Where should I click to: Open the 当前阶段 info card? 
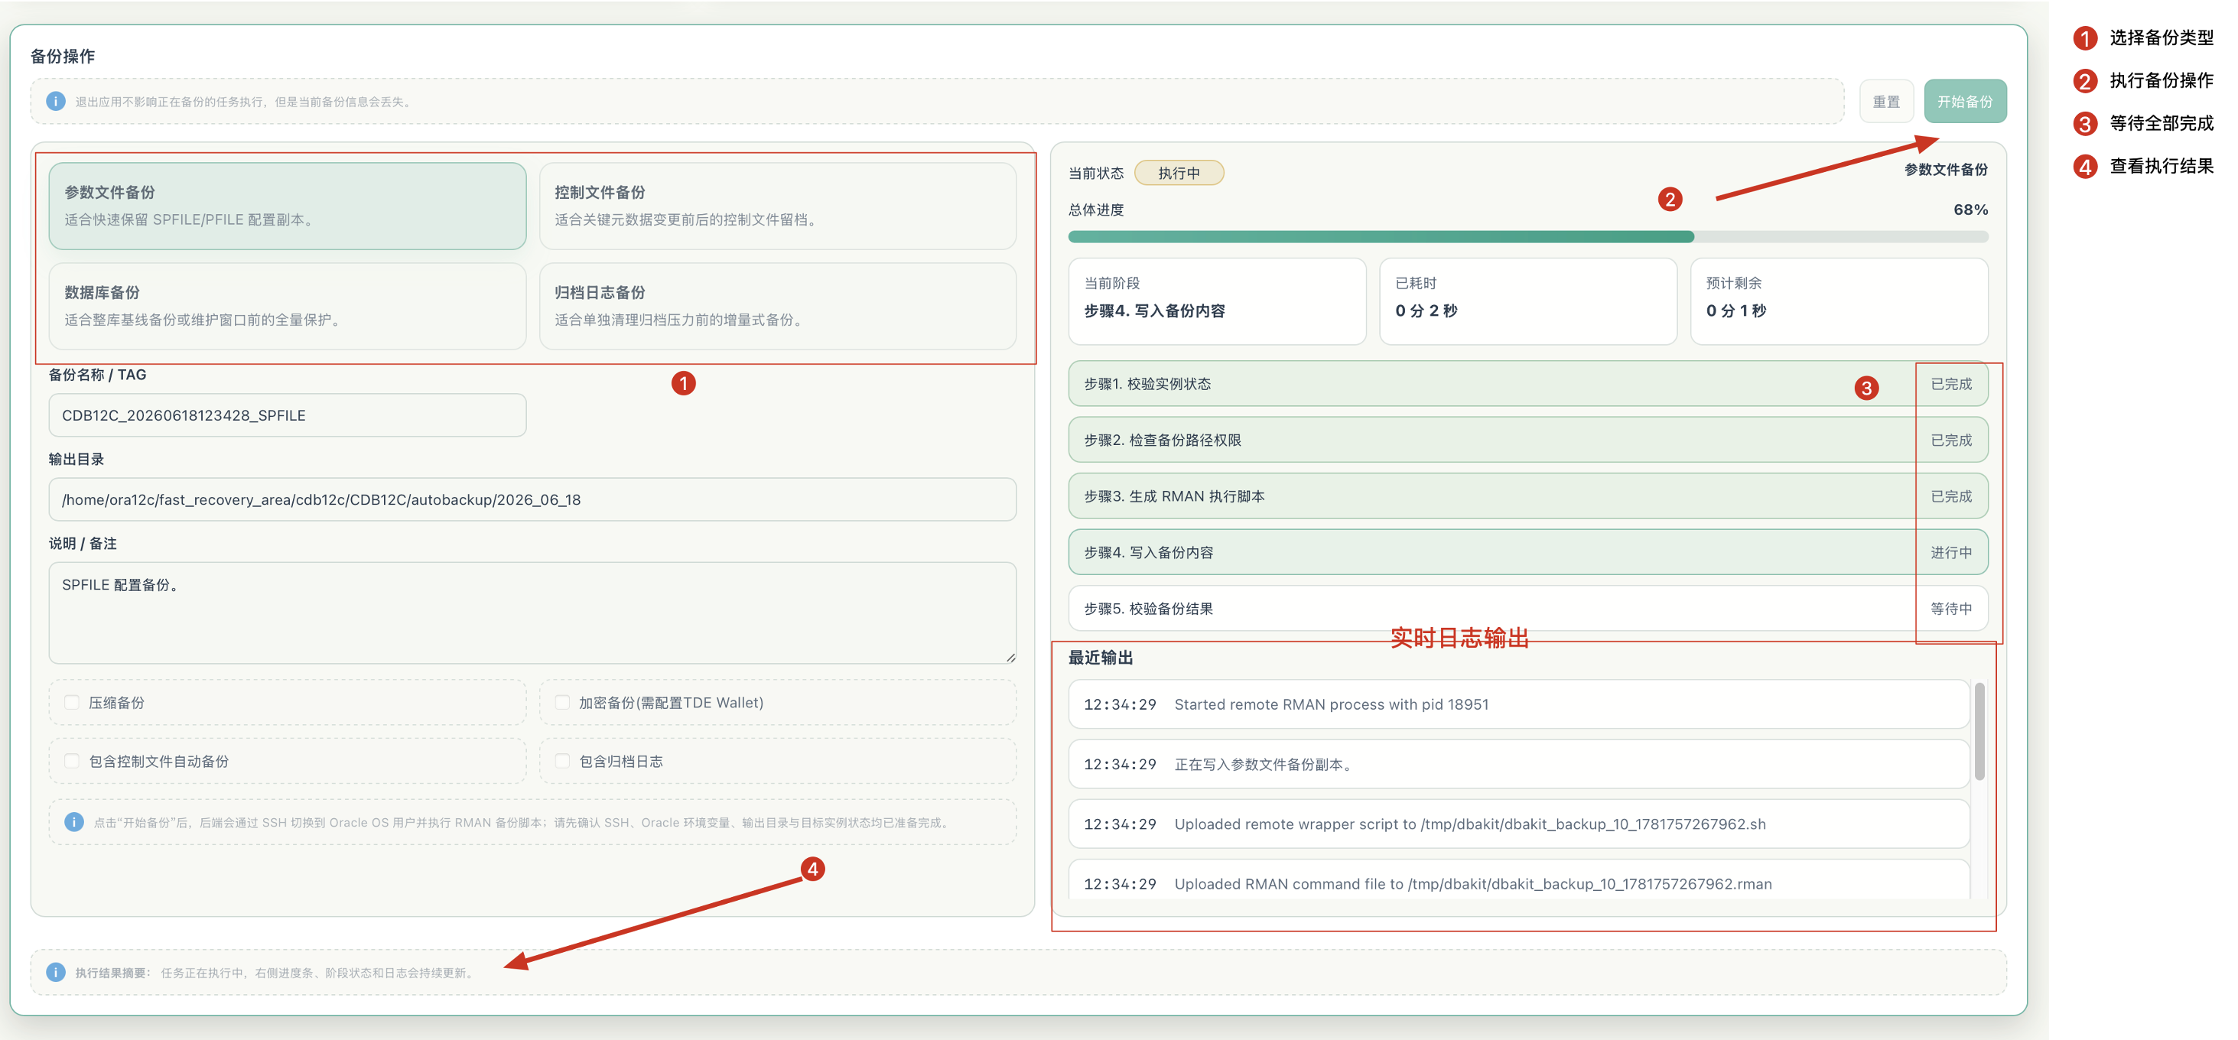(1217, 301)
